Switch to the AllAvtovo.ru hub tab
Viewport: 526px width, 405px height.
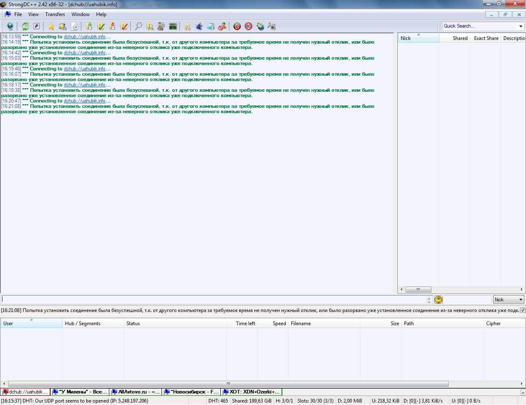[136, 392]
